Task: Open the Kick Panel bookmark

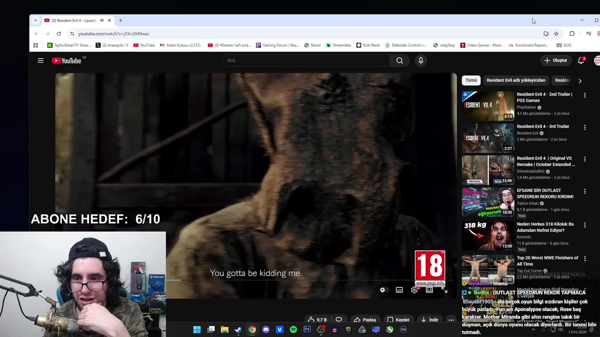Action: [x=368, y=45]
